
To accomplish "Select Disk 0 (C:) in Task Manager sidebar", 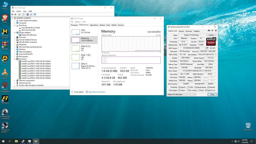I will click(84, 48).
